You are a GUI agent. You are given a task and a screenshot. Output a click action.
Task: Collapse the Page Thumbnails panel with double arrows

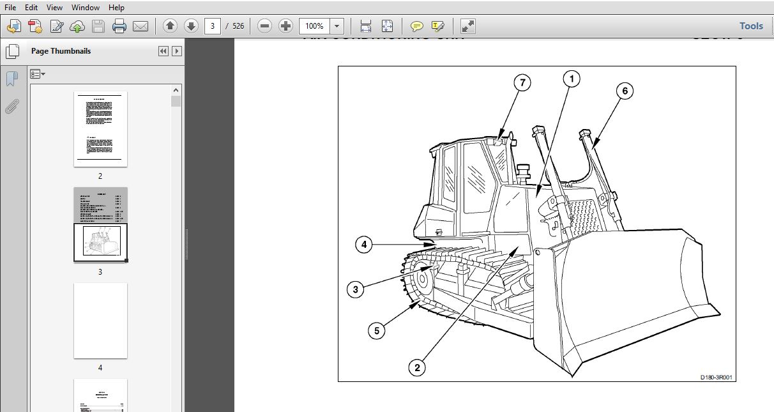coord(163,51)
